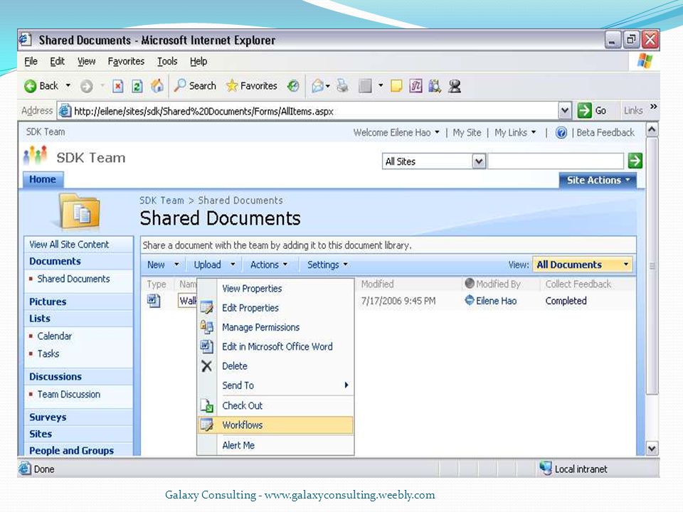
Task: Select Check Out in context menu
Action: [275, 405]
